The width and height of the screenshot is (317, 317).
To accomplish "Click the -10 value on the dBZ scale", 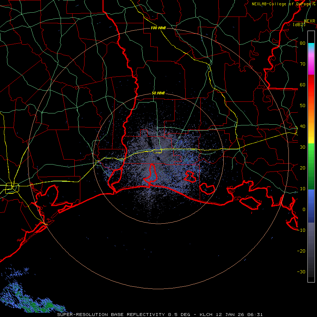I will [x=301, y=230].
